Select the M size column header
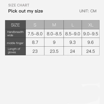Screen dimensions: 104x104 click(x=54, y=25)
